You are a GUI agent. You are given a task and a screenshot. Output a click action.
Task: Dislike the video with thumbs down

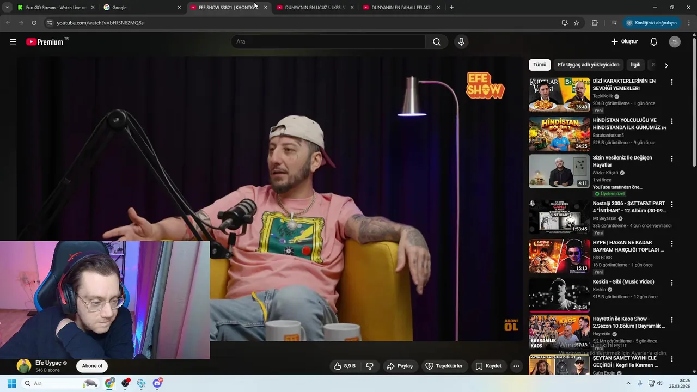pyautogui.click(x=370, y=366)
